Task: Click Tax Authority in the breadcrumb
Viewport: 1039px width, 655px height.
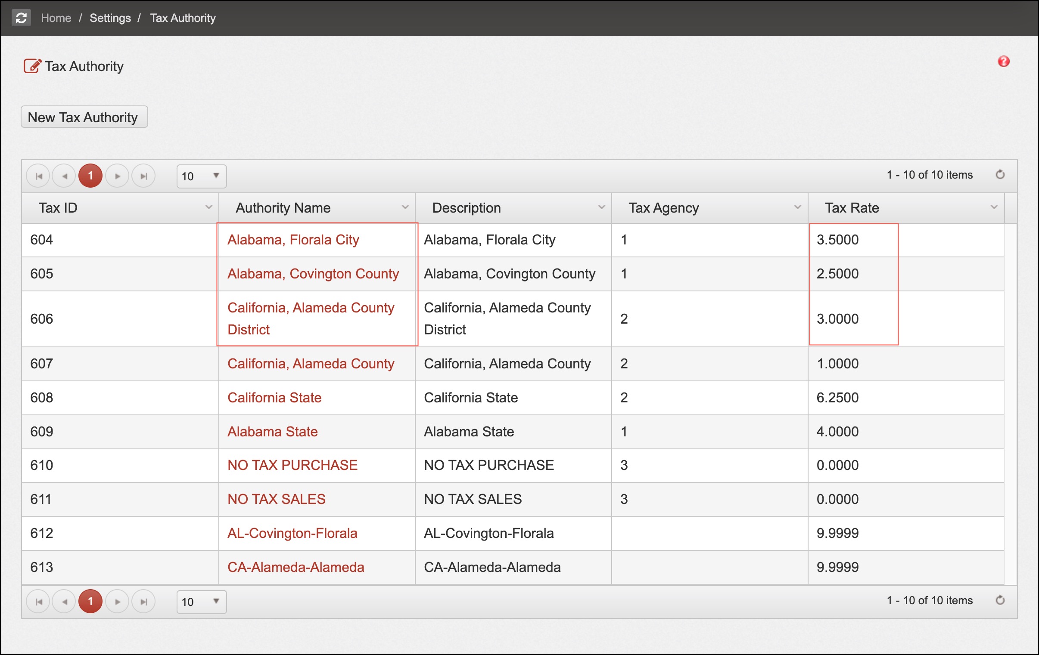Action: (x=183, y=18)
